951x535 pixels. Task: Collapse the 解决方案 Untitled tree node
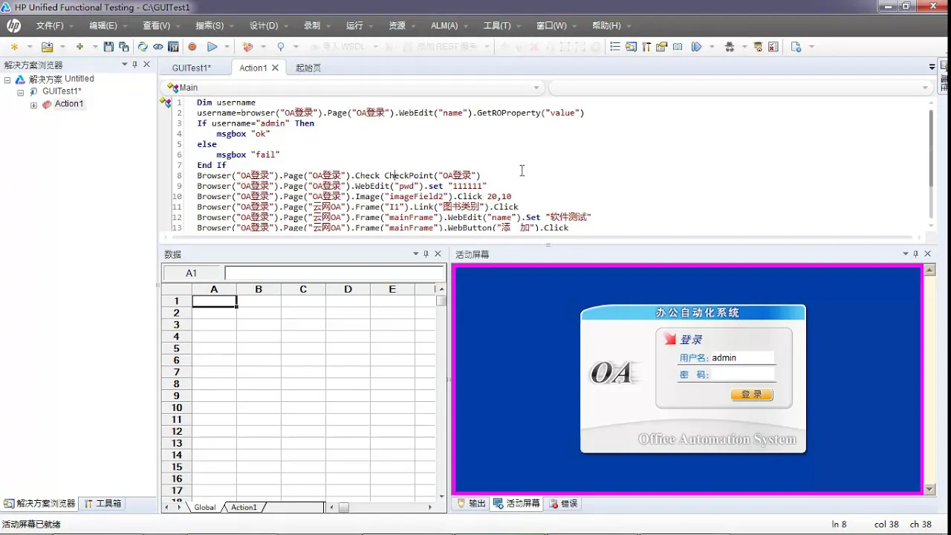7,80
